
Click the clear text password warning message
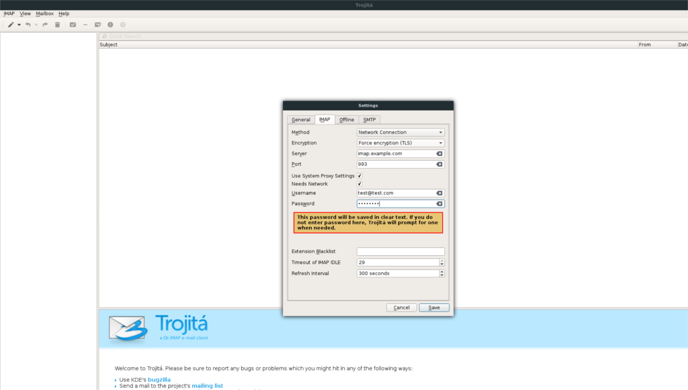368,223
